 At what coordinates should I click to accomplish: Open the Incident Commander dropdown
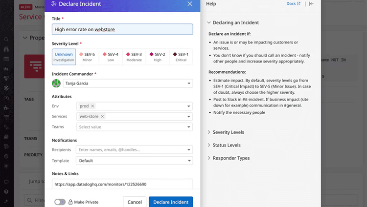[128, 83]
